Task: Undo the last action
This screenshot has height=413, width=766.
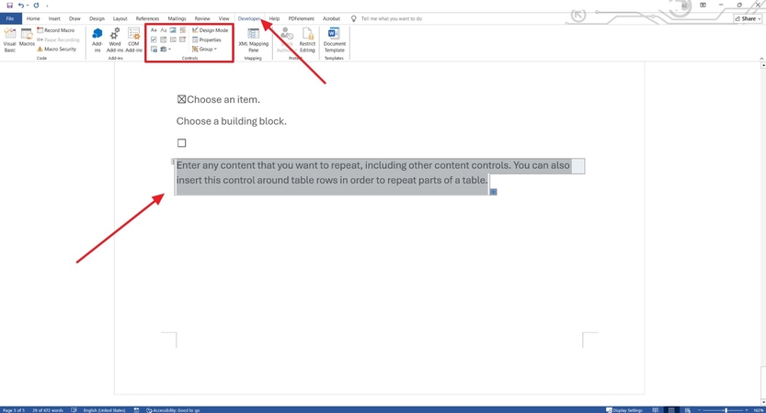Action: [x=21, y=6]
